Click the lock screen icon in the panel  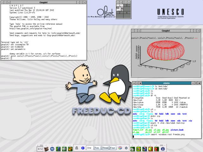tap(77, 148)
